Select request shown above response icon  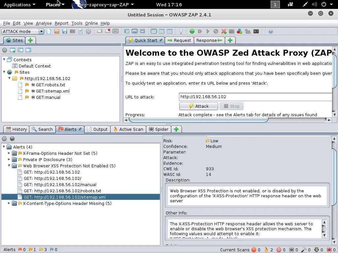pyautogui.click(x=162, y=31)
